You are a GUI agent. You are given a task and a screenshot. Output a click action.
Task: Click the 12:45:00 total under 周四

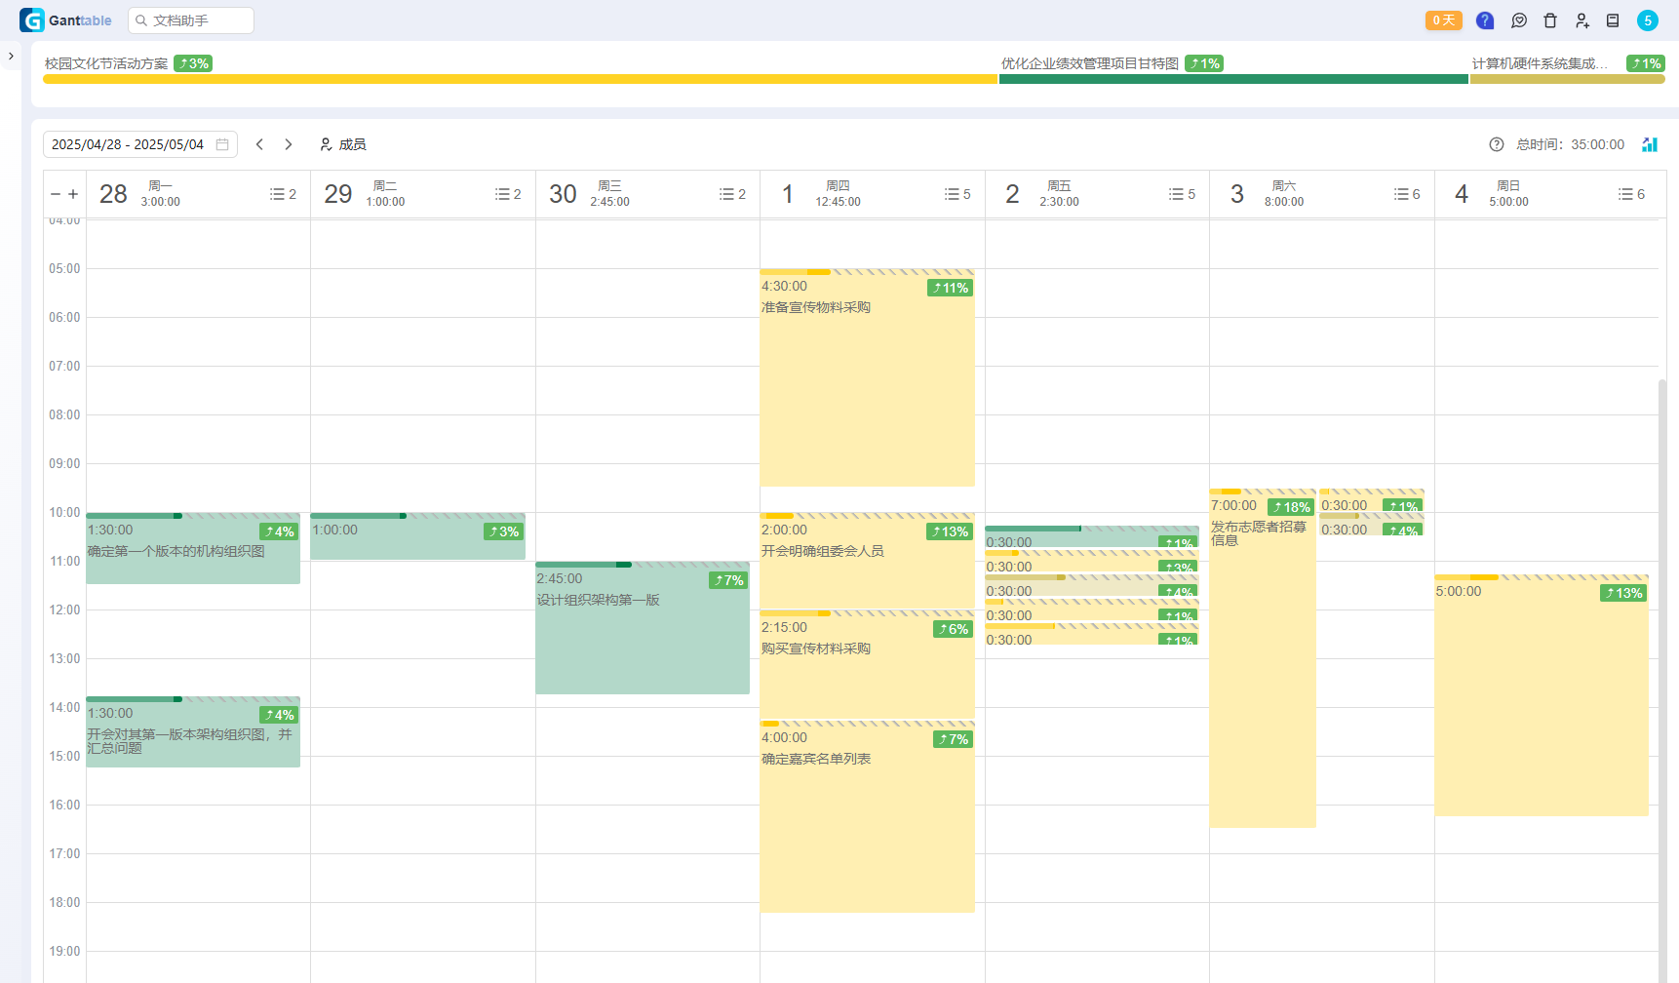(838, 202)
